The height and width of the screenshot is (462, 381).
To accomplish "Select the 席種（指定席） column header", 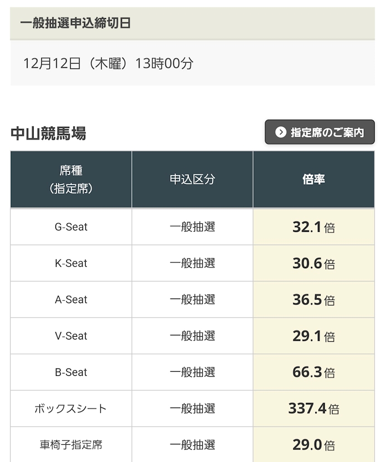I will point(71,179).
